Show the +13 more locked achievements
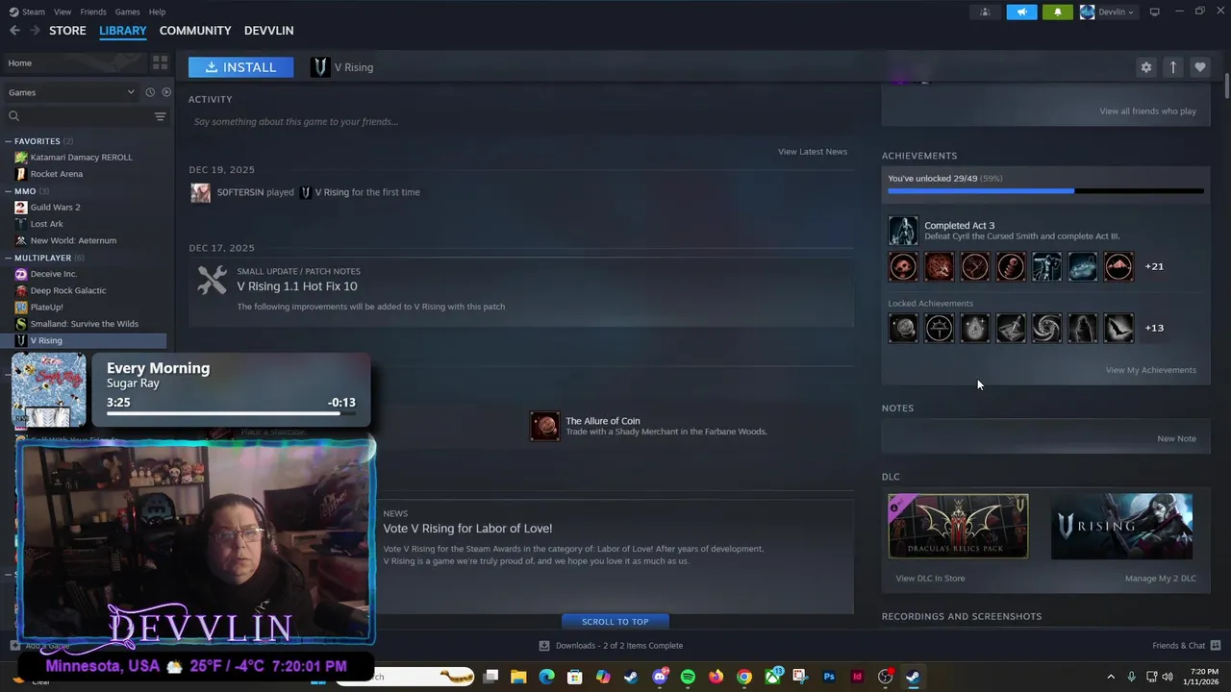This screenshot has height=692, width=1231. coord(1154,328)
